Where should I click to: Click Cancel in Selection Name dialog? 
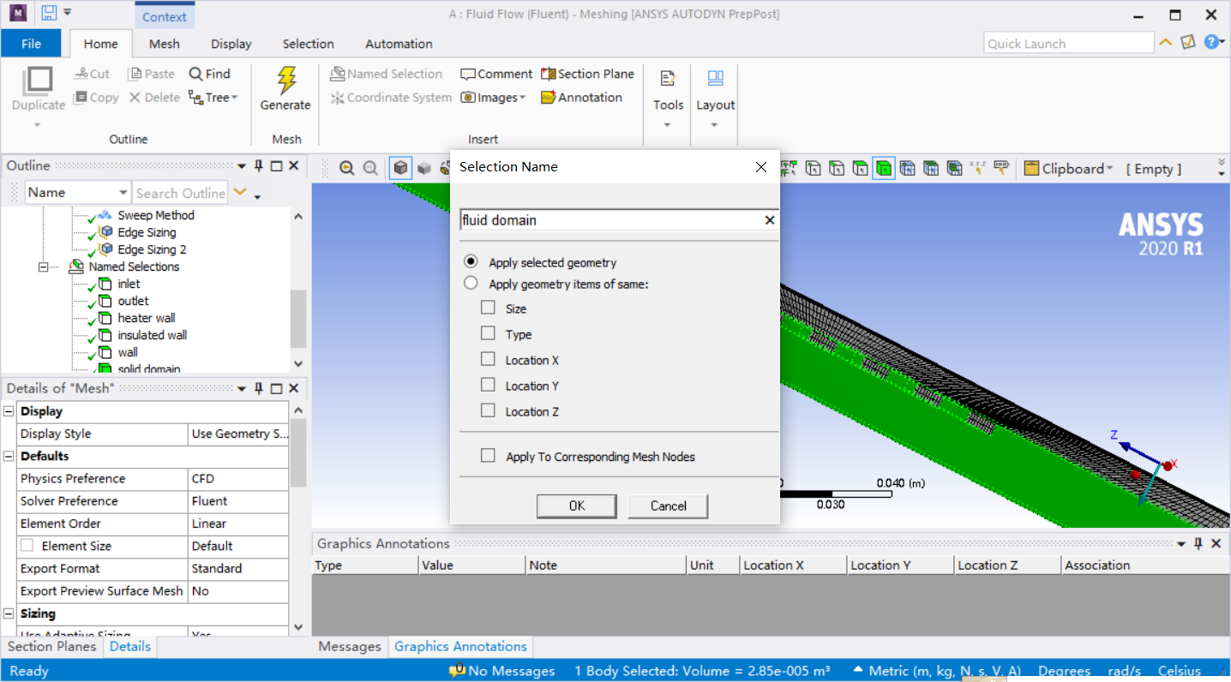pyautogui.click(x=668, y=506)
